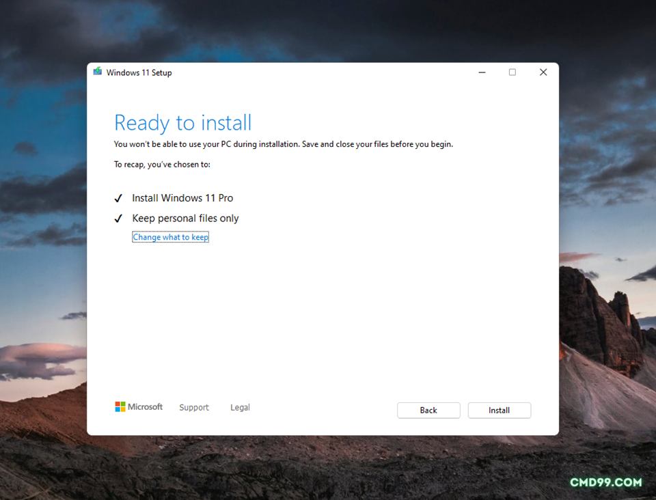Click the 'Keep personal files only' text
This screenshot has height=500, width=656.
[185, 218]
